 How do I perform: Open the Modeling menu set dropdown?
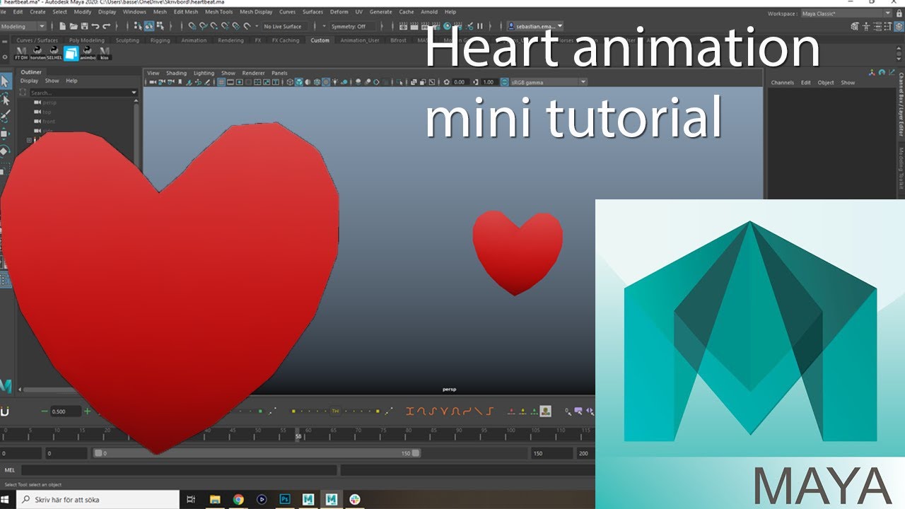[24, 26]
